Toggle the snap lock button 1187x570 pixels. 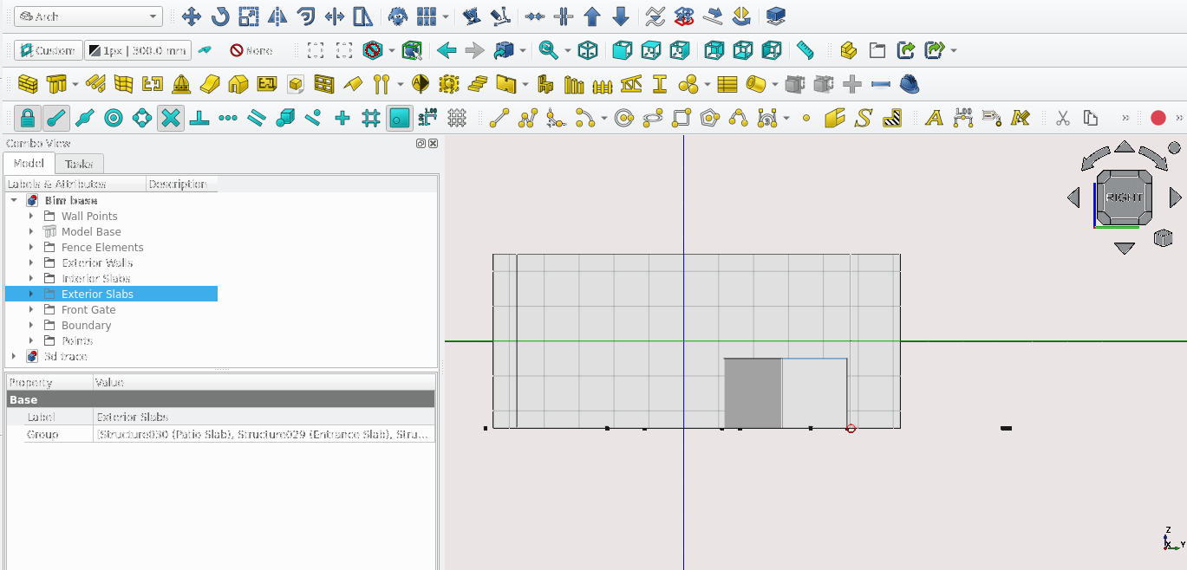[28, 118]
